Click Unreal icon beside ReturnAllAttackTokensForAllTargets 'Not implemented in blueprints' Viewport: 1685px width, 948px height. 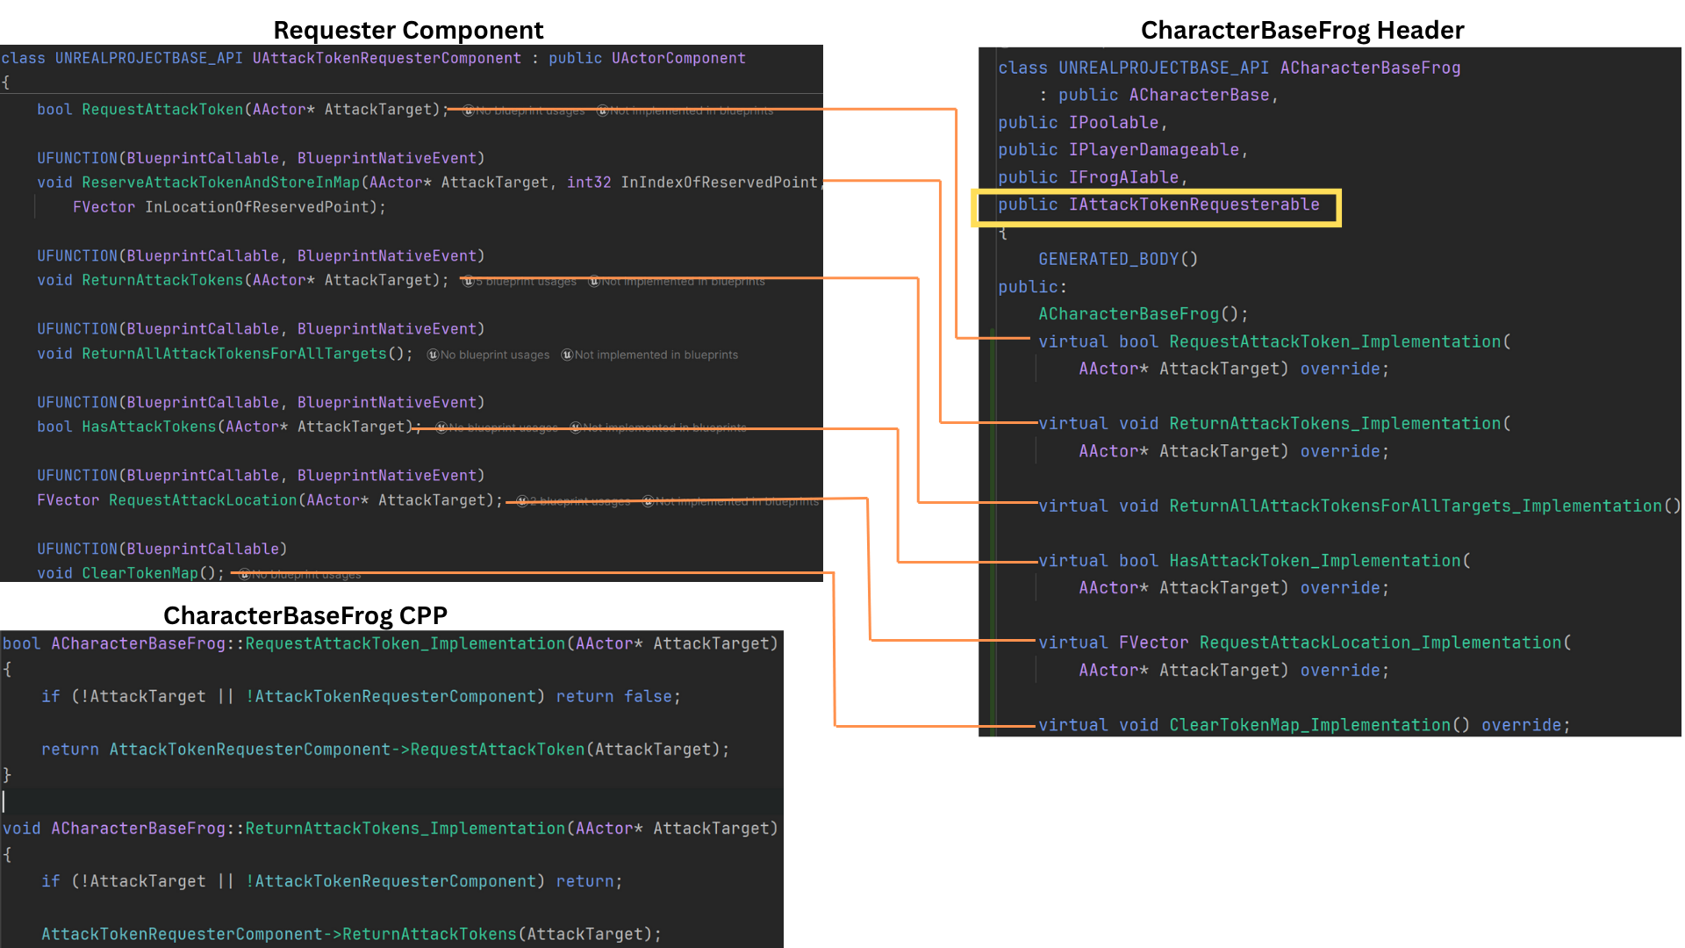pyautogui.click(x=567, y=355)
